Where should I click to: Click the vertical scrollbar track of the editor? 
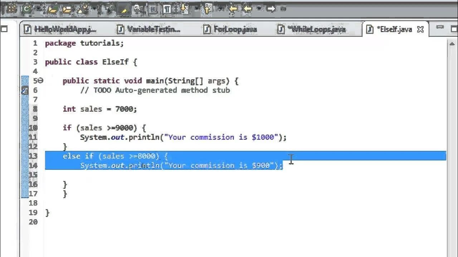[452, 150]
